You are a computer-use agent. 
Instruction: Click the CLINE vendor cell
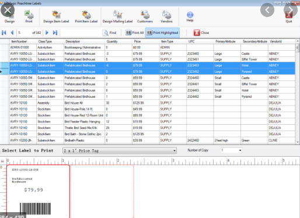click(x=281, y=140)
